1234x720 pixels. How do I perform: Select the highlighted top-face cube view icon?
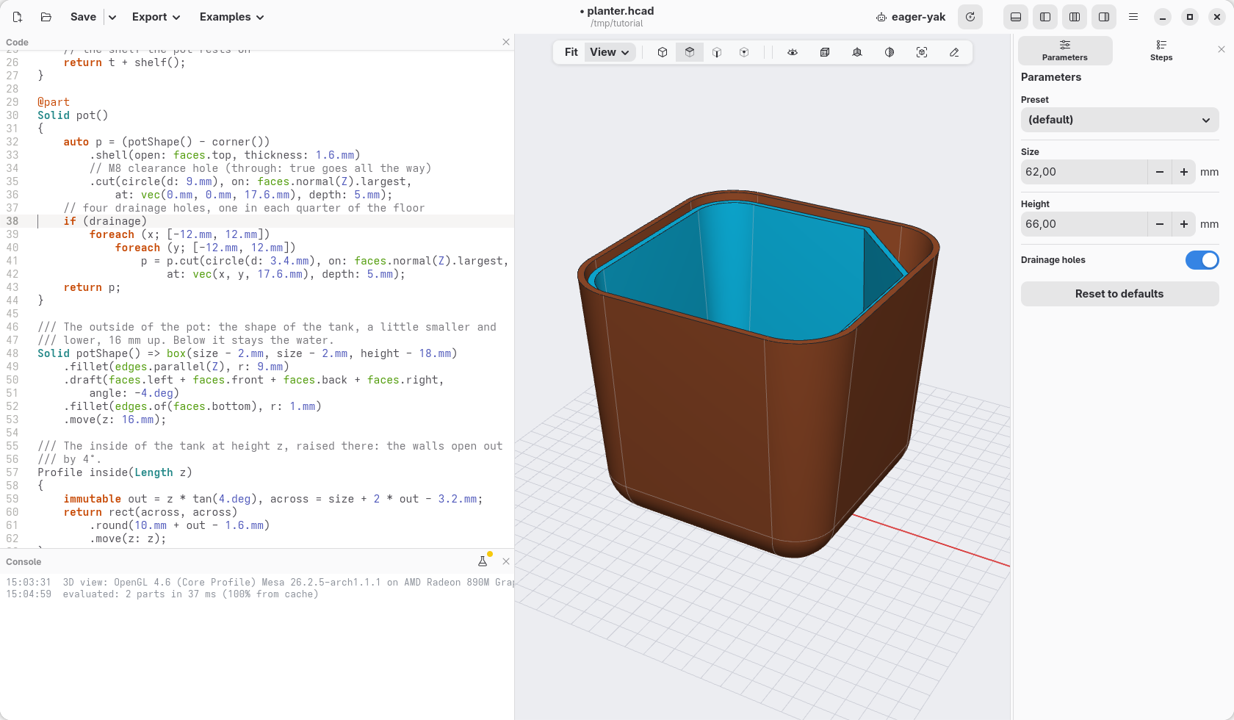coord(690,52)
